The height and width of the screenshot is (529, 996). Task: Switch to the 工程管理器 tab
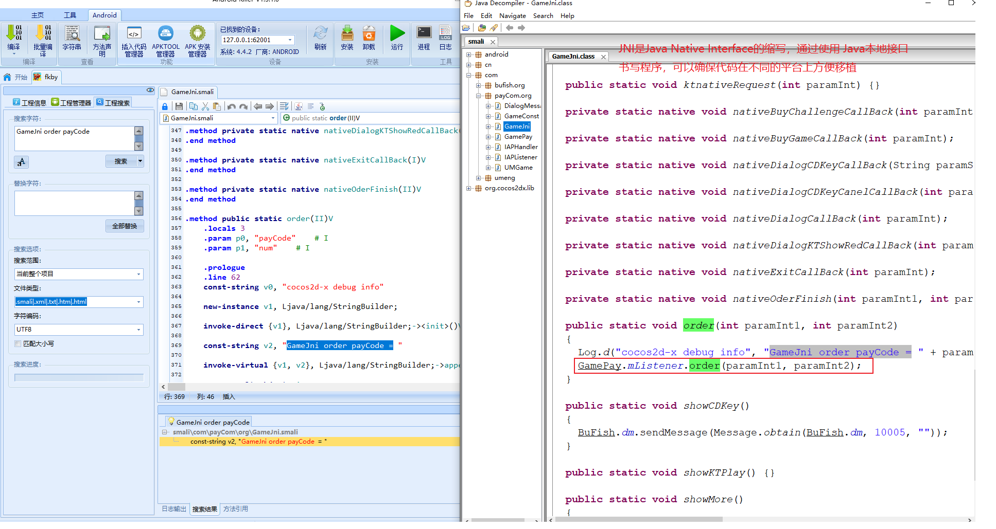click(x=72, y=103)
